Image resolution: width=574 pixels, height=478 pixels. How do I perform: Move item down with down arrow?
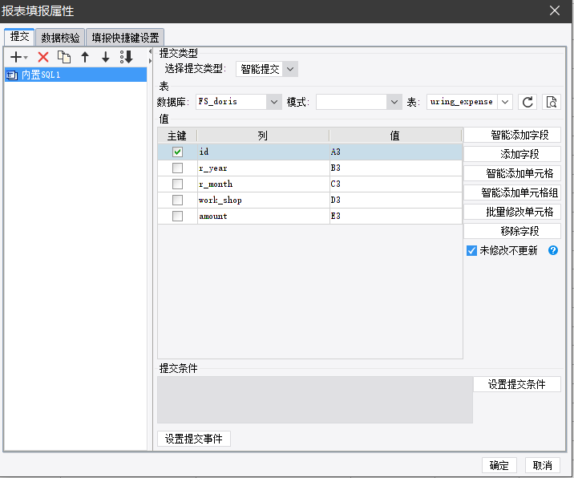click(106, 57)
